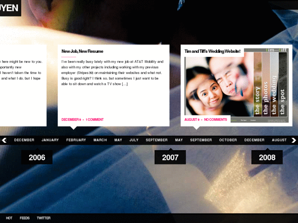
Task: Click the post excerpt ending with […]
Action: coord(112,73)
